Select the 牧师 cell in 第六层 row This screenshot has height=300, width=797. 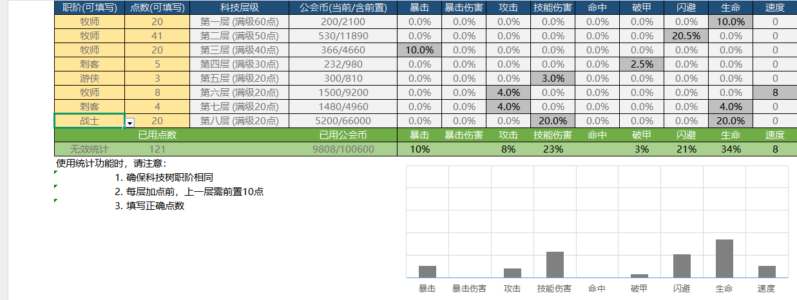tap(90, 92)
